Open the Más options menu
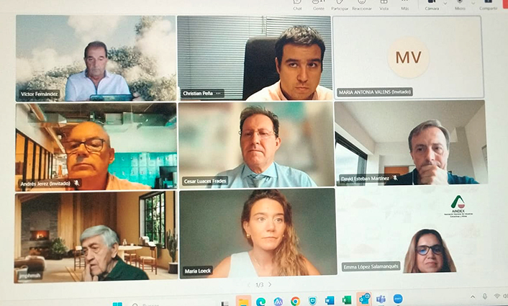Viewport: 508px width, 306px height. tap(404, 5)
